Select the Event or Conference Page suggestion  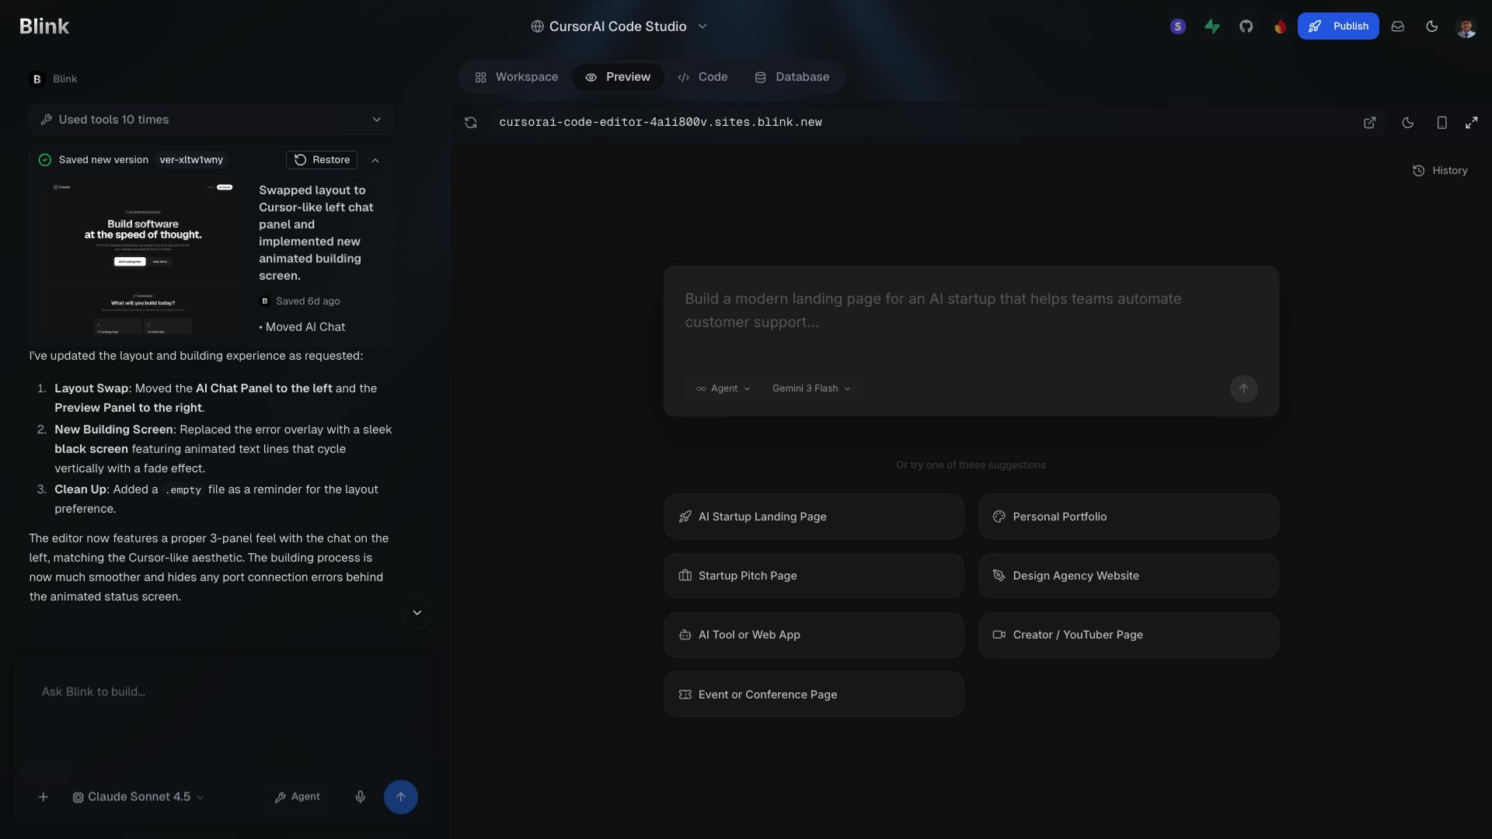click(814, 695)
